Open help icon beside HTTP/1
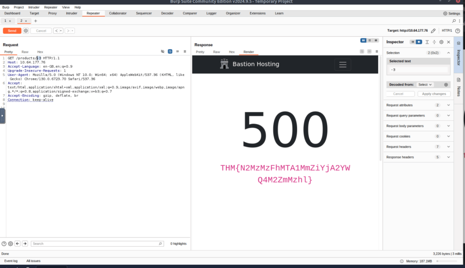Viewport: 465px width, 268px height. (x=458, y=30)
